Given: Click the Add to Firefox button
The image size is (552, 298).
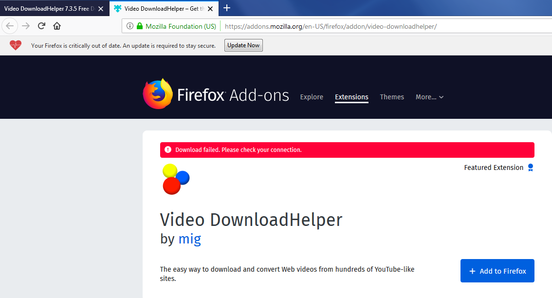Looking at the screenshot, I should coord(497,271).
